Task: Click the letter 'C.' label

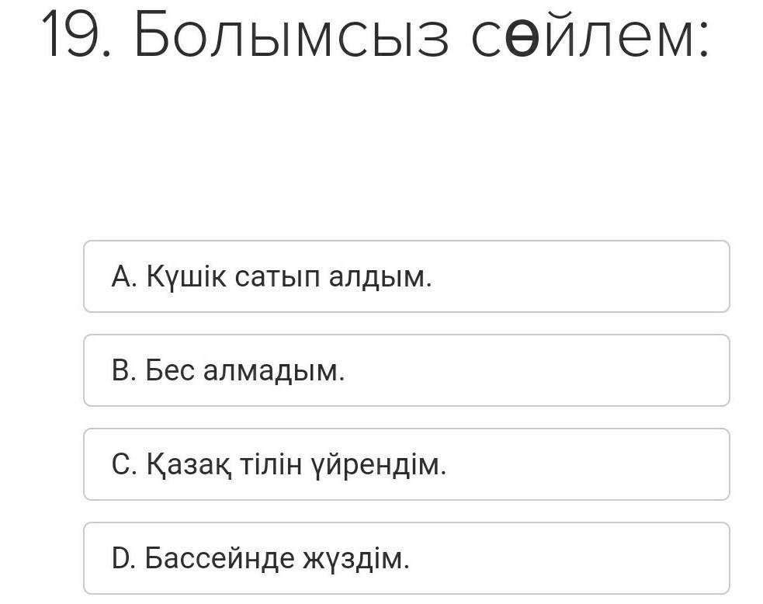Action: 124,465
